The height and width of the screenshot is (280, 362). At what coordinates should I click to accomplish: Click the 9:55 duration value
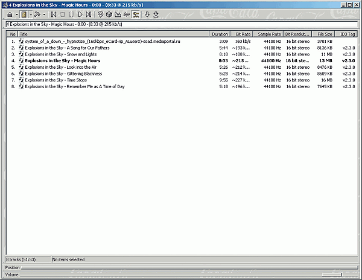(x=223, y=80)
